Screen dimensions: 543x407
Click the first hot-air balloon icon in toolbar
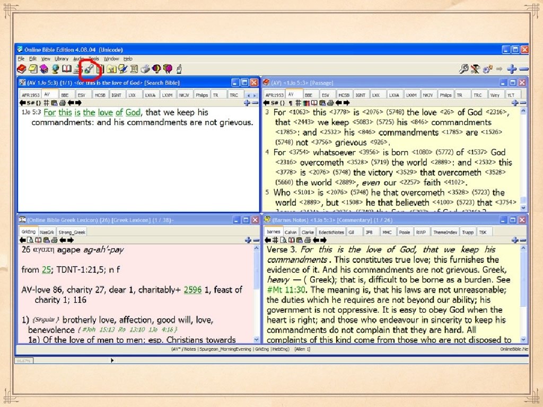pos(156,69)
